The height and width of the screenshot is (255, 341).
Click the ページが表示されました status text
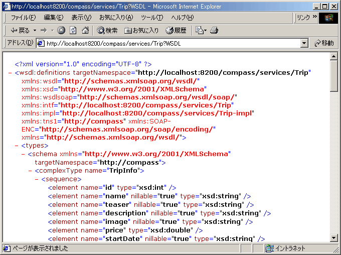tap(40, 248)
